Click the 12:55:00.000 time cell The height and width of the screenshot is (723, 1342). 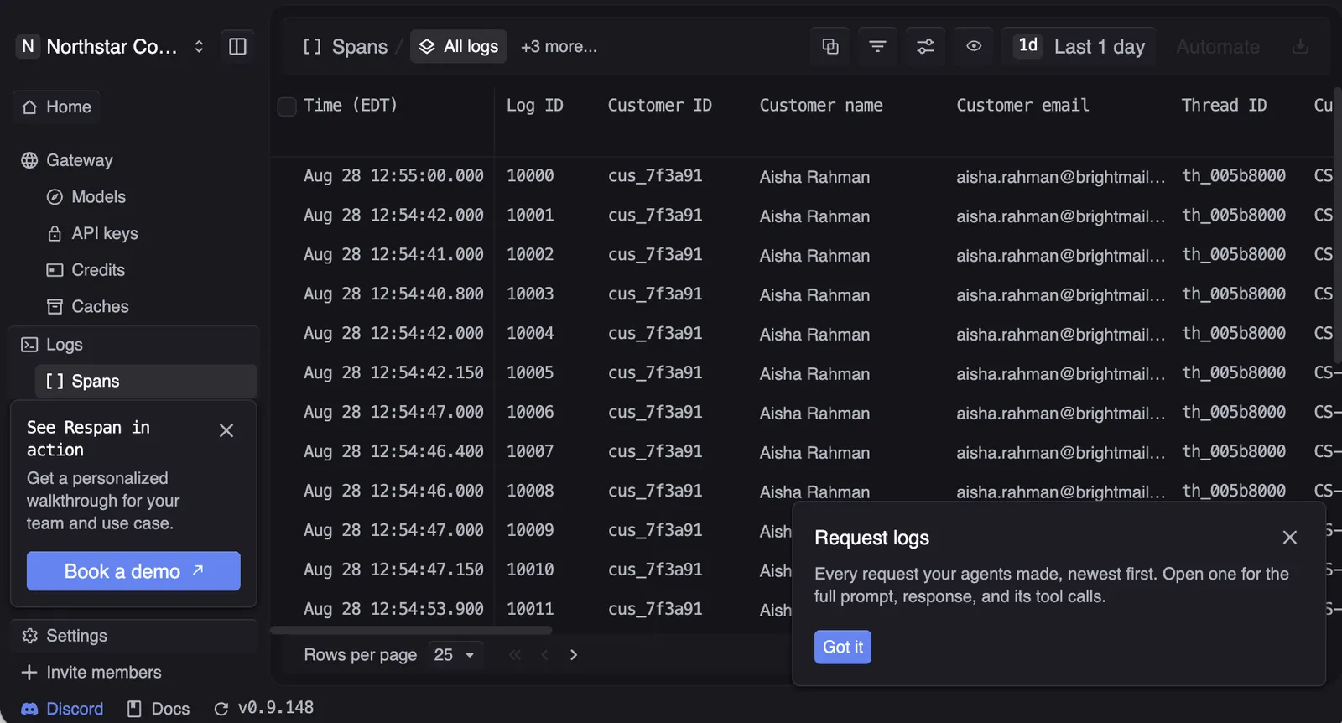(393, 175)
